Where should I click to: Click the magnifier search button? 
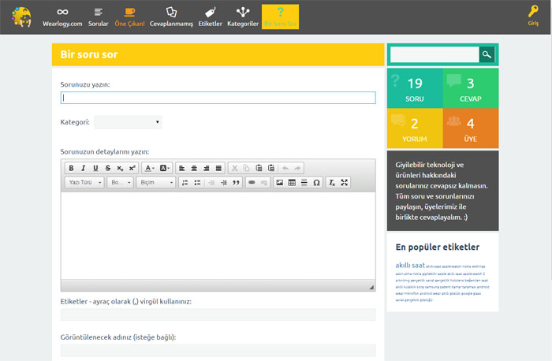pos(487,54)
